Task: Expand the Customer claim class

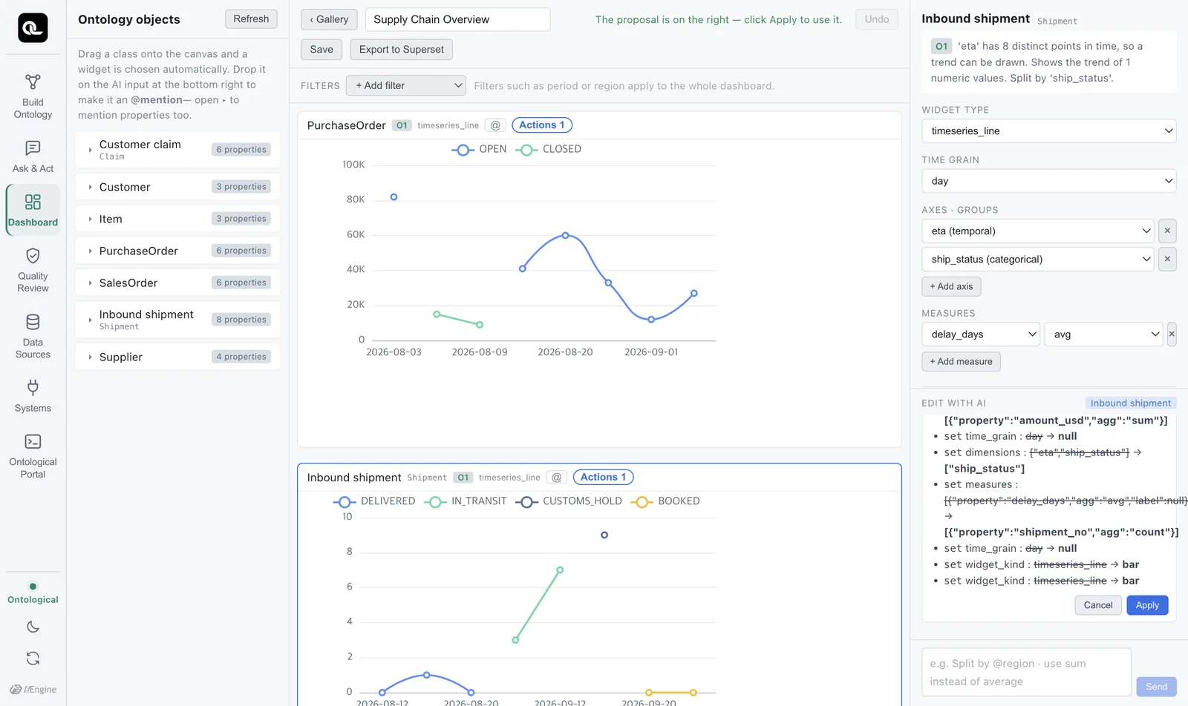Action: click(x=91, y=150)
